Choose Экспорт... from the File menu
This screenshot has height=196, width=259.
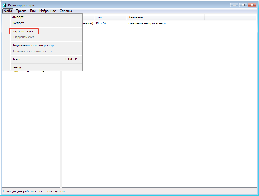(19, 23)
